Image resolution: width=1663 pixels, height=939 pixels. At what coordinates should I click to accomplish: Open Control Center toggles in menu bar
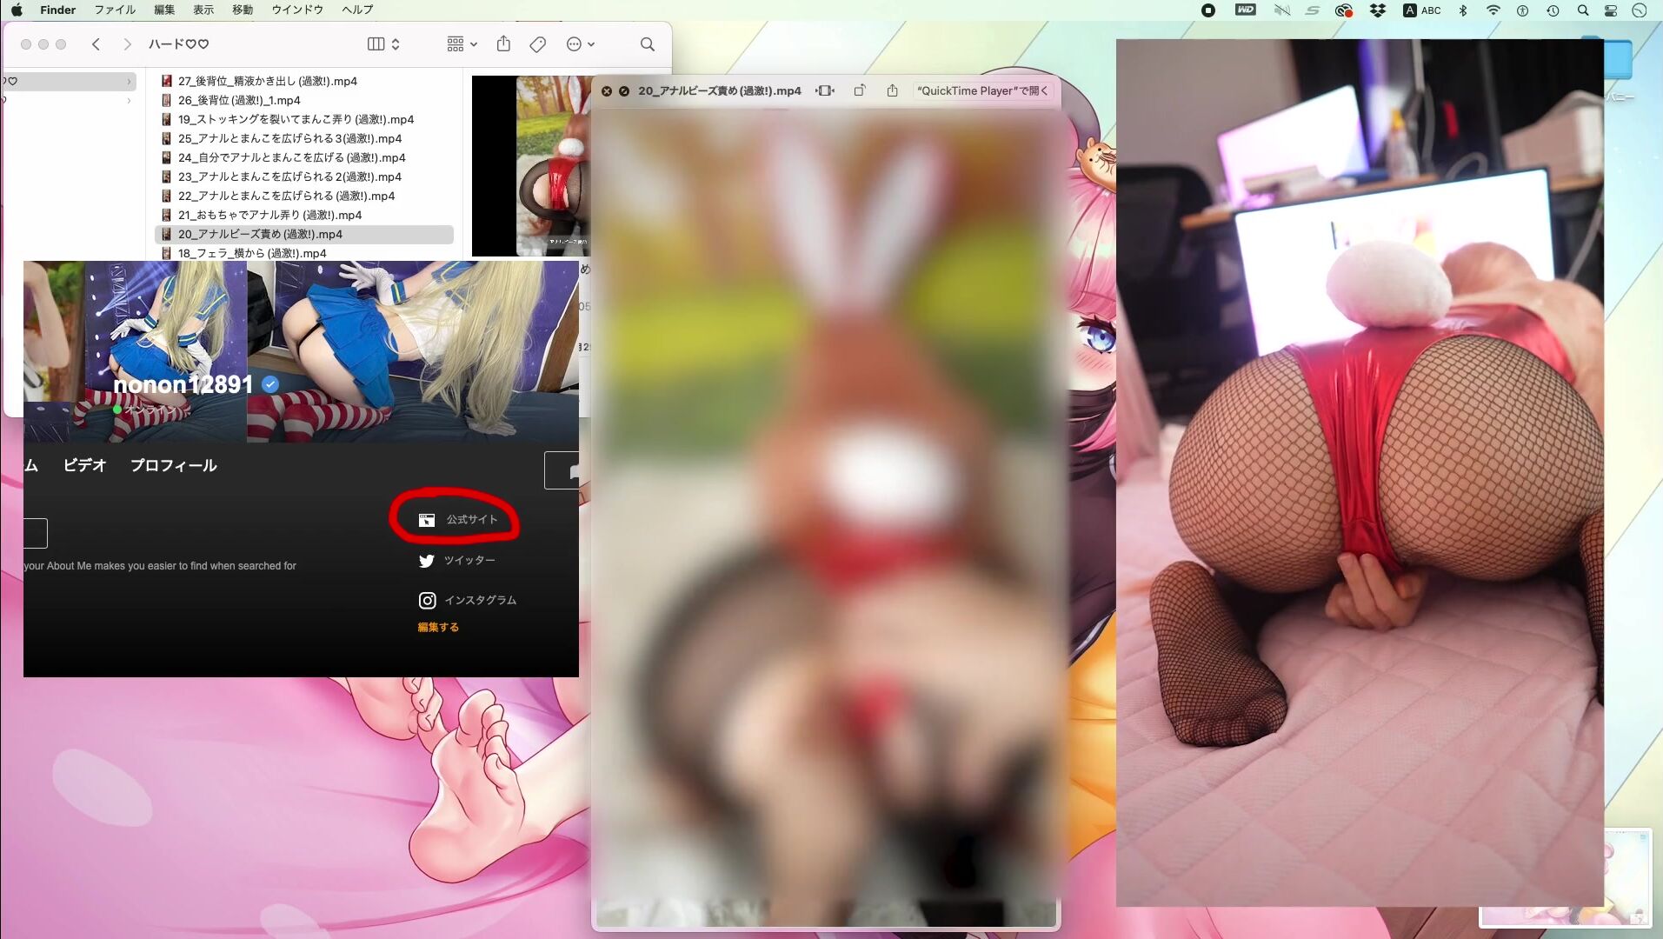(1611, 10)
